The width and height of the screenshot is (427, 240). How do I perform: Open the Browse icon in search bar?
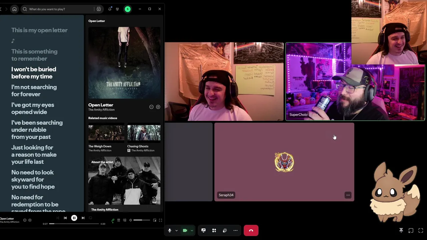click(99, 9)
